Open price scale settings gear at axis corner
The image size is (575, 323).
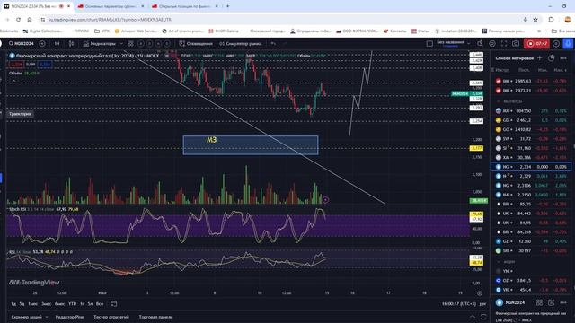tap(480, 293)
